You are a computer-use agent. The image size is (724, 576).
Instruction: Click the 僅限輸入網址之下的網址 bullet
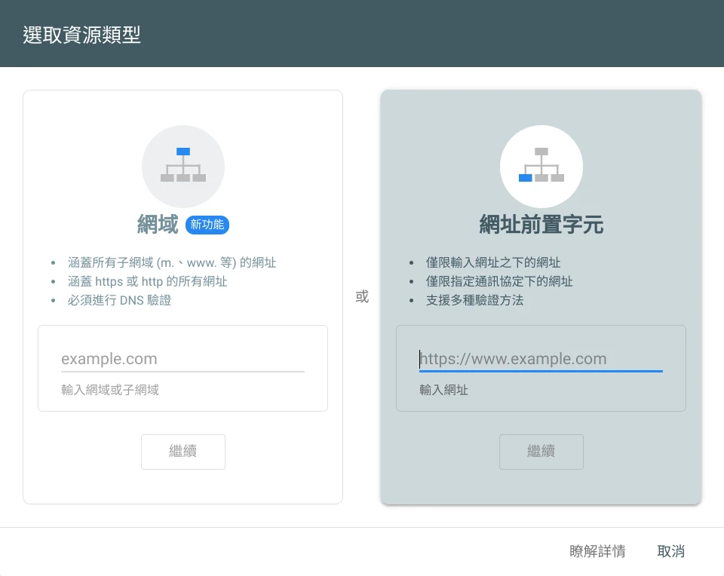[493, 263]
